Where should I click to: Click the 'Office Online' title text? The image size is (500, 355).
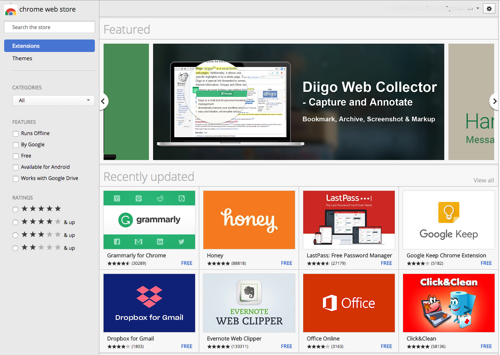323,338
